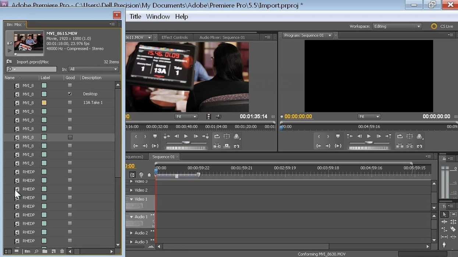458x257 pixels.
Task: Click Set In Point in Source Monitor
Action: point(136,136)
